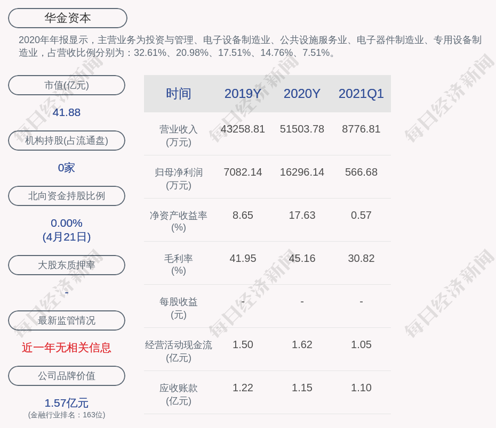This screenshot has height=428, width=496.
Task: Click revenue value 51503.78
Action: coord(302,129)
